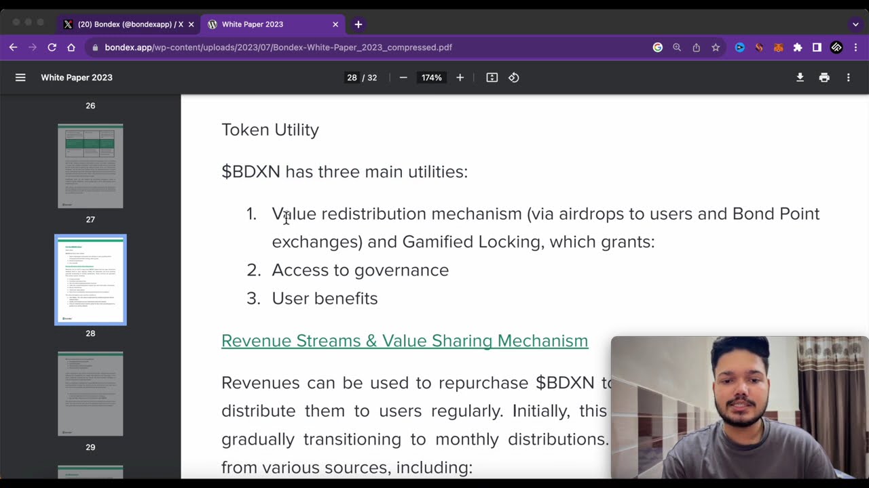Toggle the PDF sidebar menu icon
The height and width of the screenshot is (488, 869).
click(x=20, y=77)
